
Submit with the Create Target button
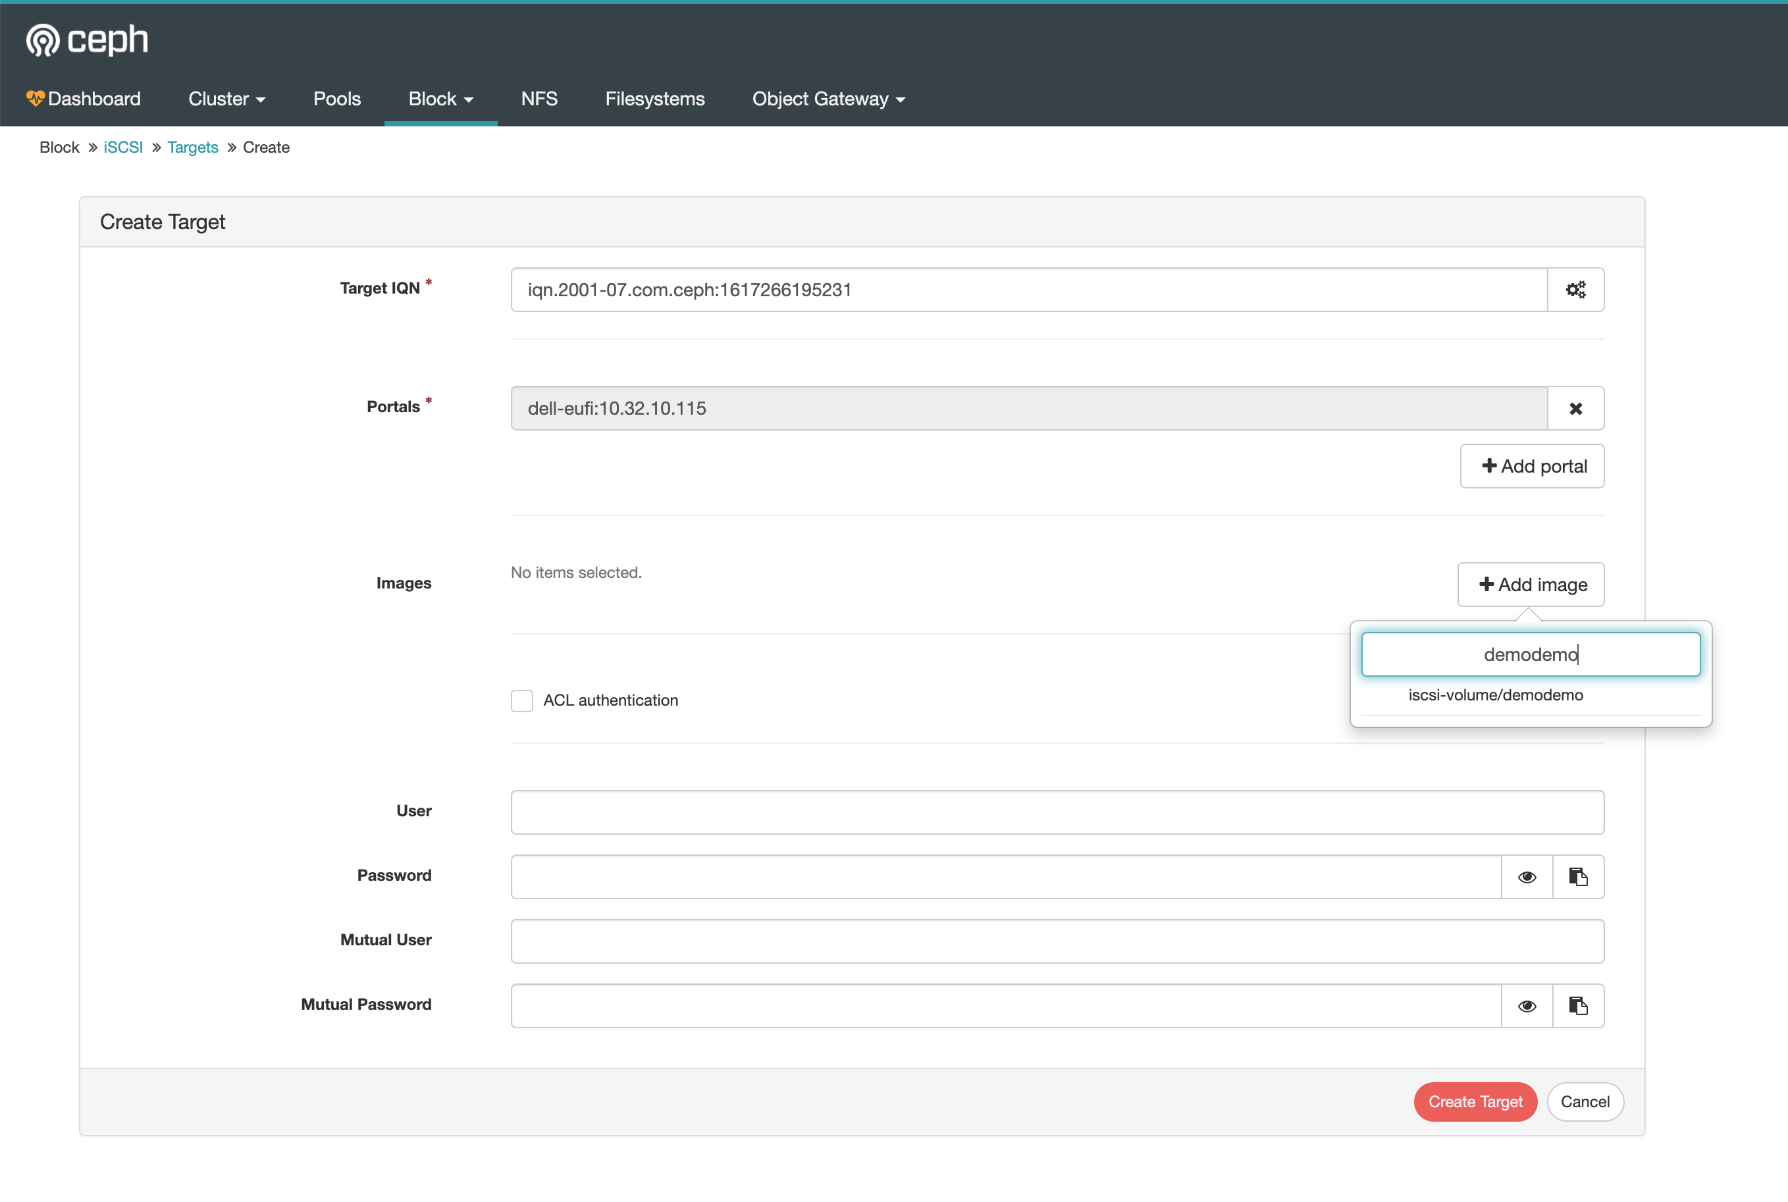point(1475,1101)
